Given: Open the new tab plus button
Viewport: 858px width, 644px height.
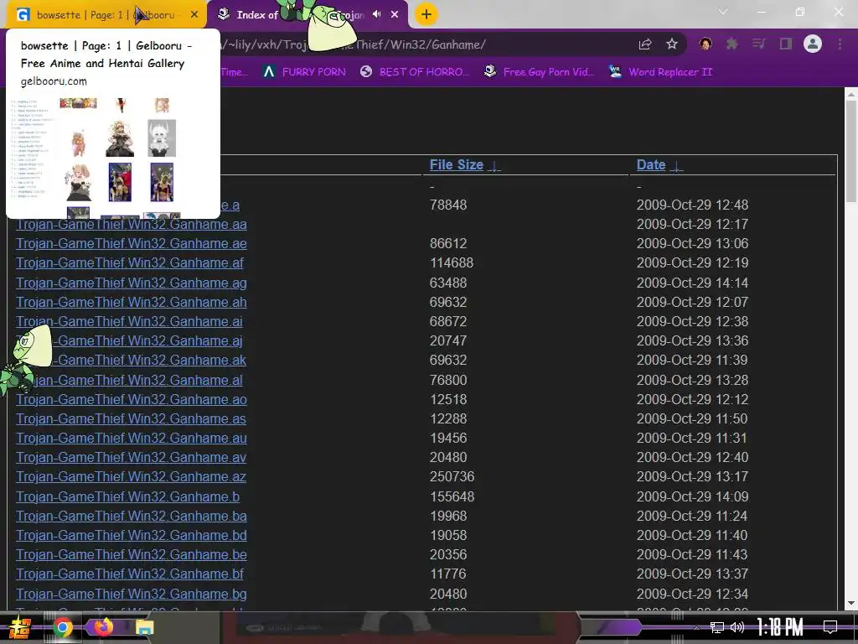Looking at the screenshot, I should (426, 14).
